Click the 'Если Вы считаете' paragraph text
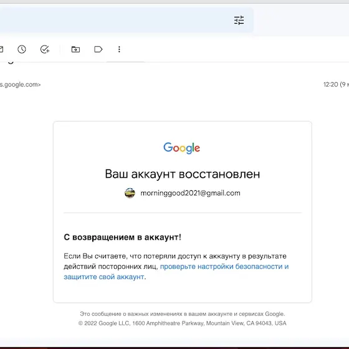 coord(176,267)
